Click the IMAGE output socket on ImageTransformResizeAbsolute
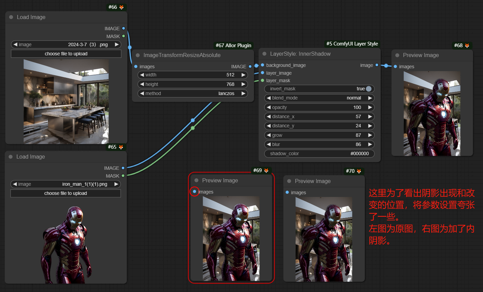Viewport: 483px width, 292px height. (x=250, y=67)
